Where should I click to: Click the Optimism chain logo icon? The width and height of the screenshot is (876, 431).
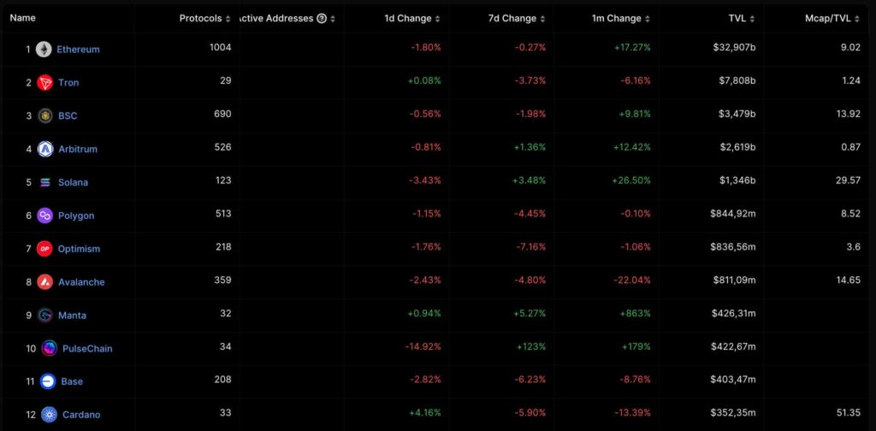(x=45, y=249)
